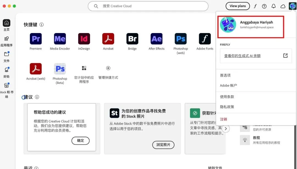This screenshot has height=169, width=297.
Task: Click the tsmkhzyjenh@muxal.space email
Action: (x=257, y=27)
